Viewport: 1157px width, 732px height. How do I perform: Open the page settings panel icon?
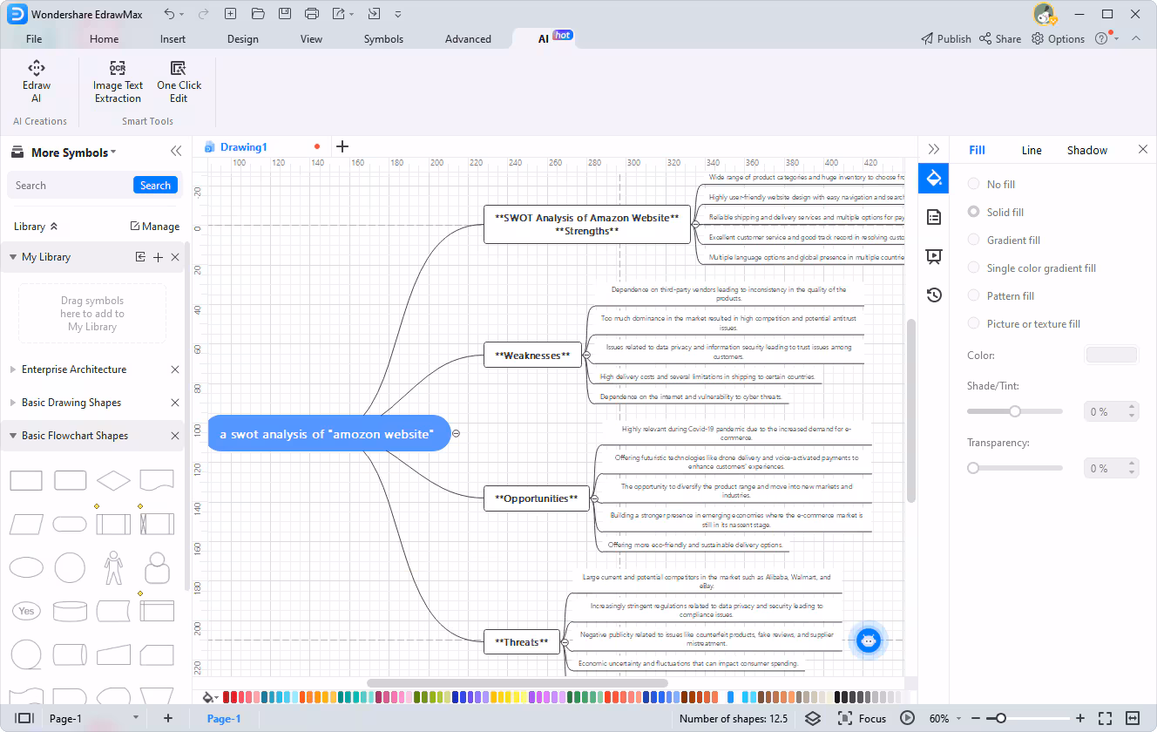pos(934,217)
